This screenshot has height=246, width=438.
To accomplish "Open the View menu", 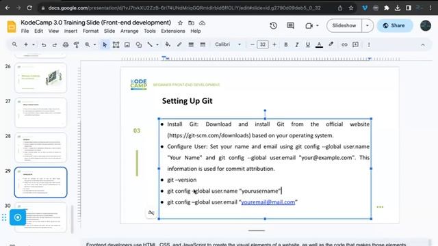I will pos(53,31).
